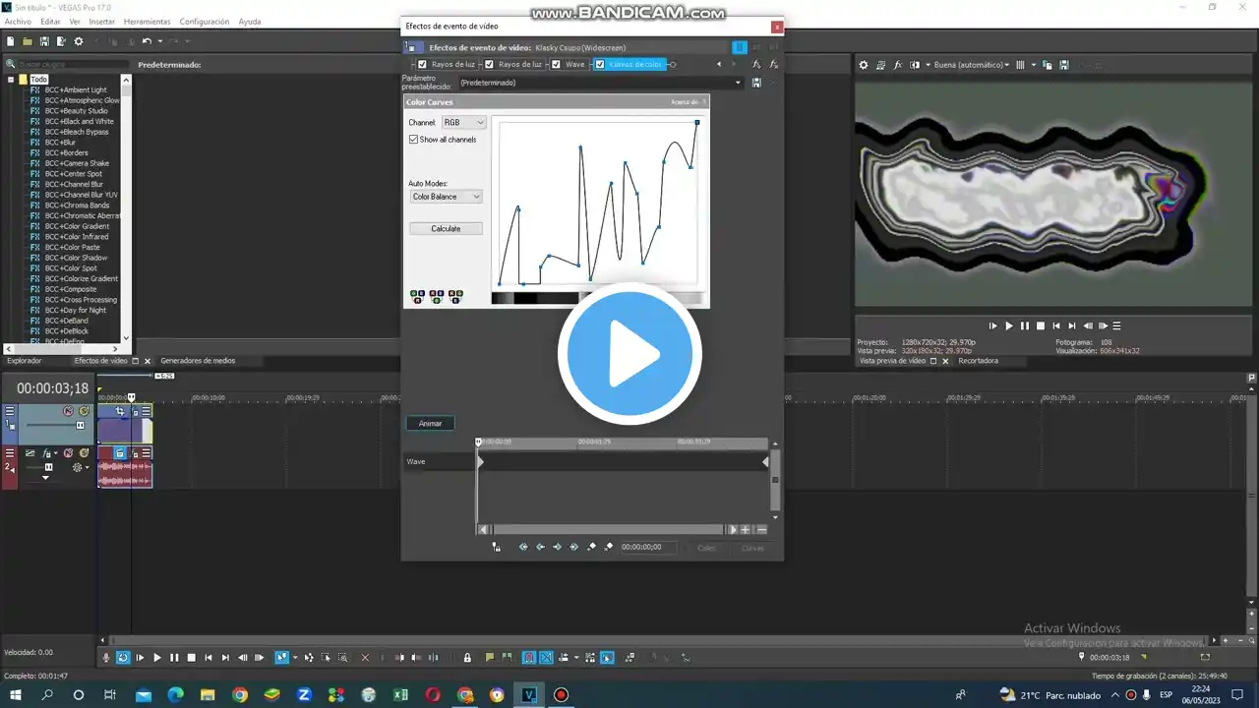Image resolution: width=1259 pixels, height=708 pixels.
Task: Click the Animar button
Action: [x=430, y=424]
